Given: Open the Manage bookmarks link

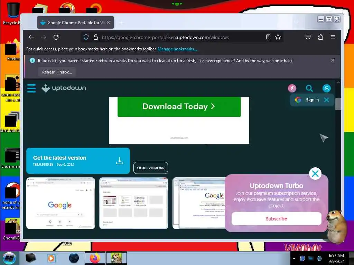Looking at the screenshot, I should (x=177, y=49).
